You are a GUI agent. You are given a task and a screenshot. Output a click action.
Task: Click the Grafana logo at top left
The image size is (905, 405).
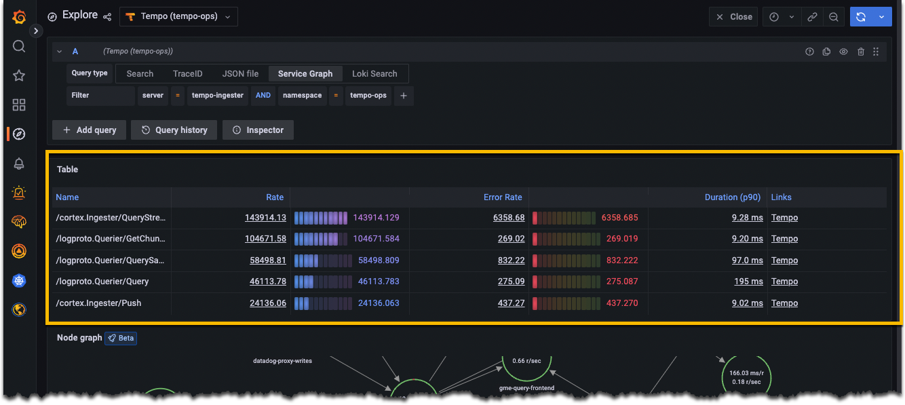pyautogui.click(x=18, y=17)
